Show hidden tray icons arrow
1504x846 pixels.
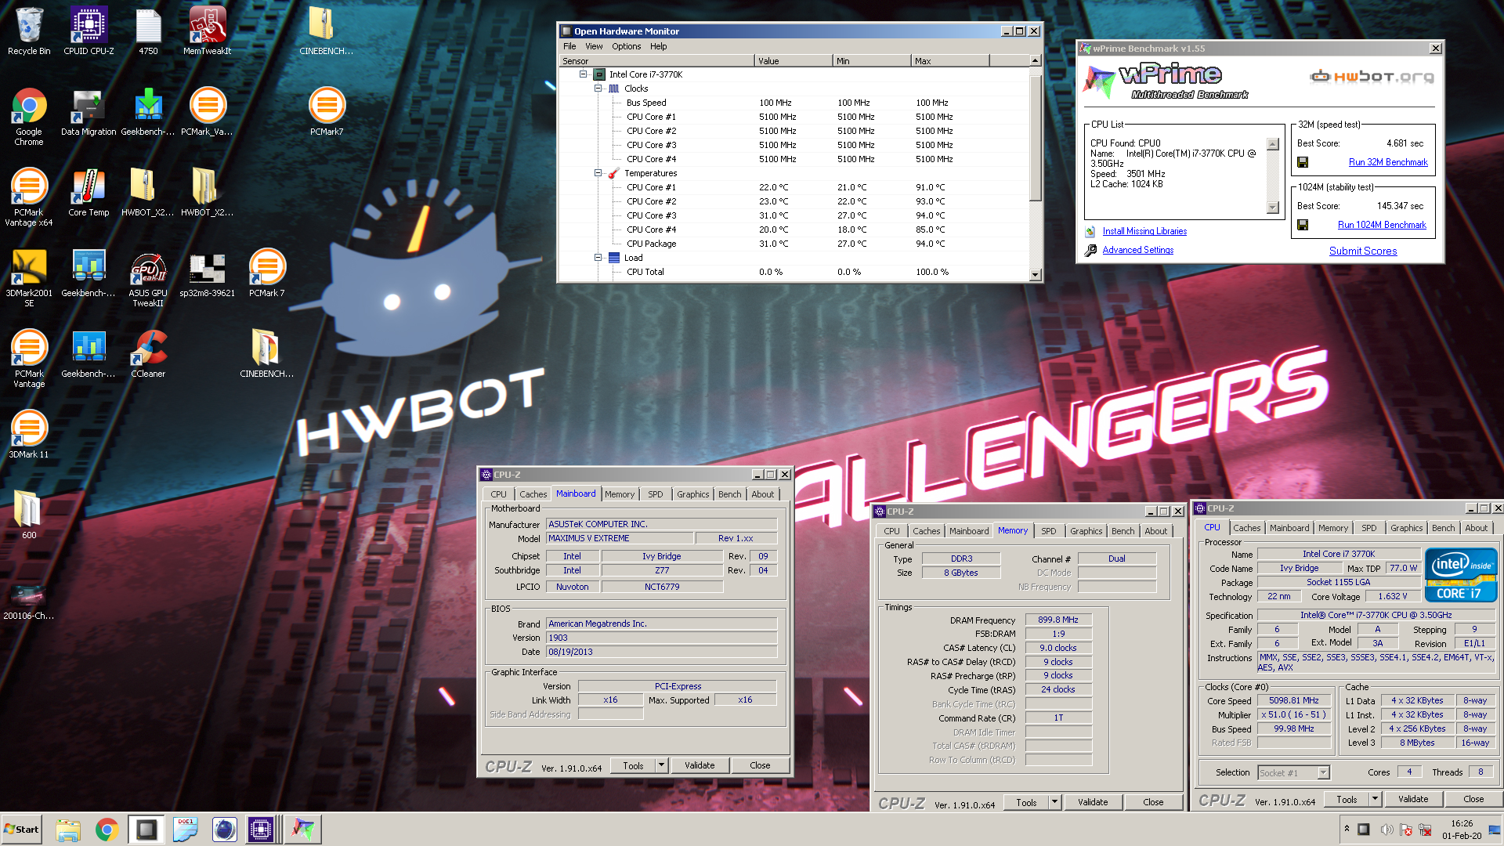pos(1347,829)
